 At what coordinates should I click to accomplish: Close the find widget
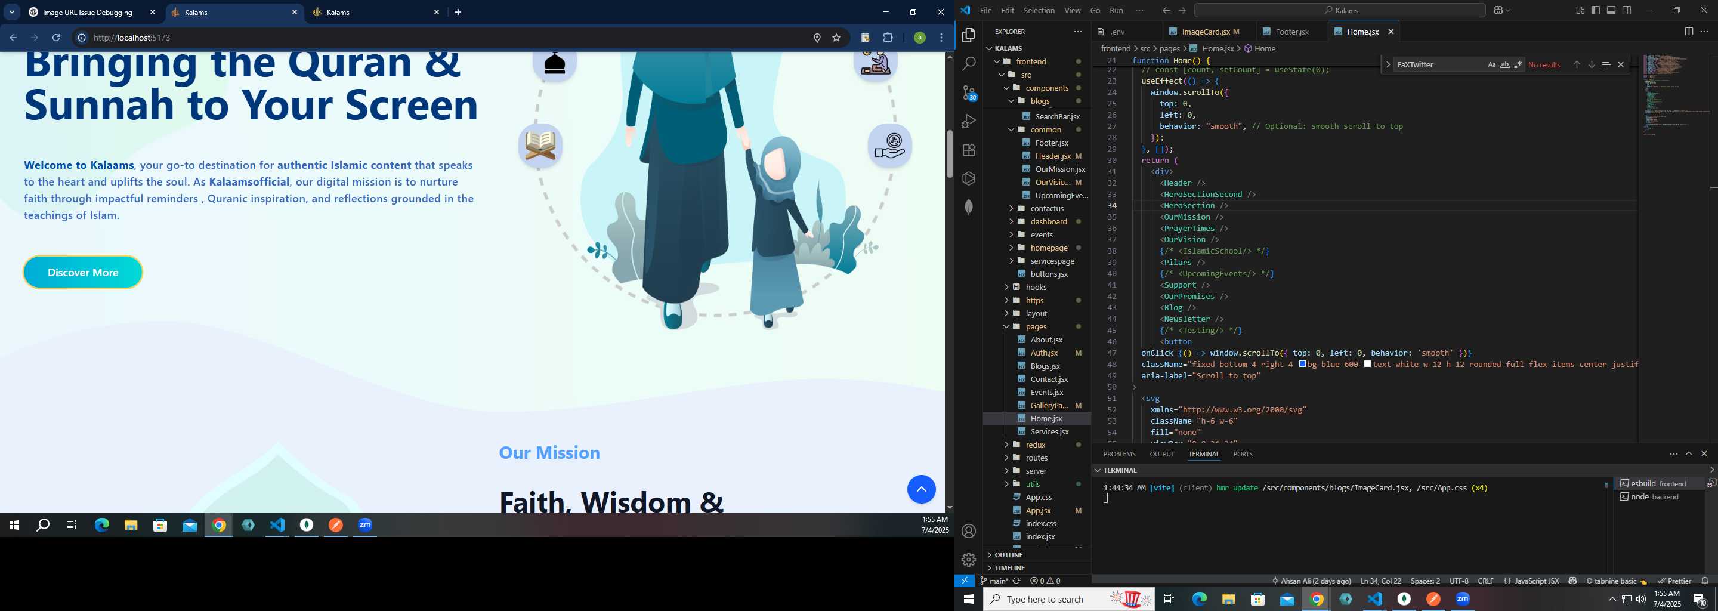coord(1621,64)
